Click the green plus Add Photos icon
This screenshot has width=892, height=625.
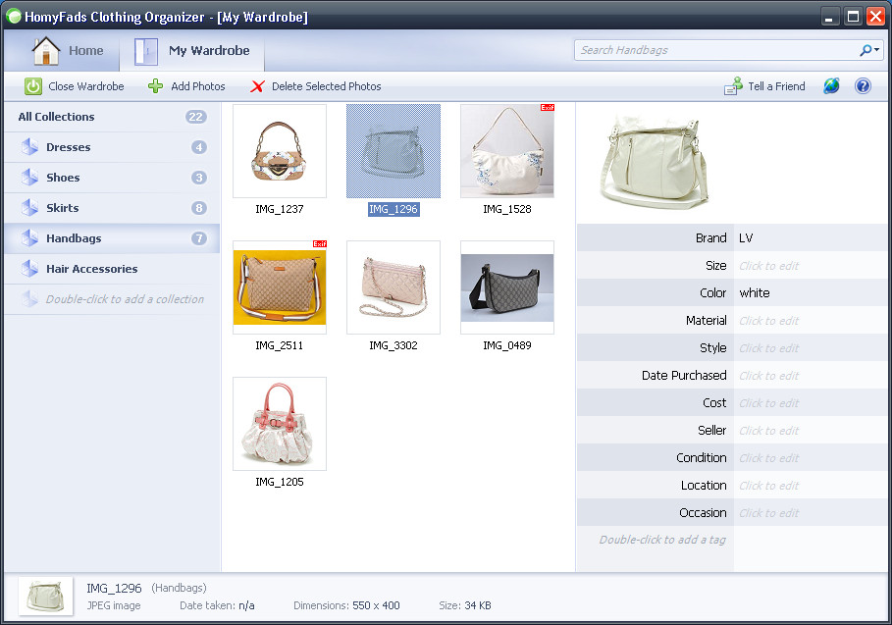tap(155, 86)
